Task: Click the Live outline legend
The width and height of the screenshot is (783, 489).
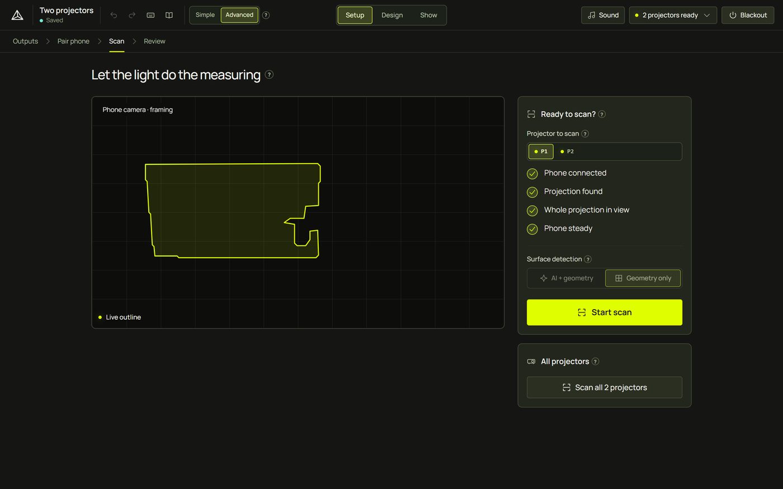Action: tap(120, 317)
